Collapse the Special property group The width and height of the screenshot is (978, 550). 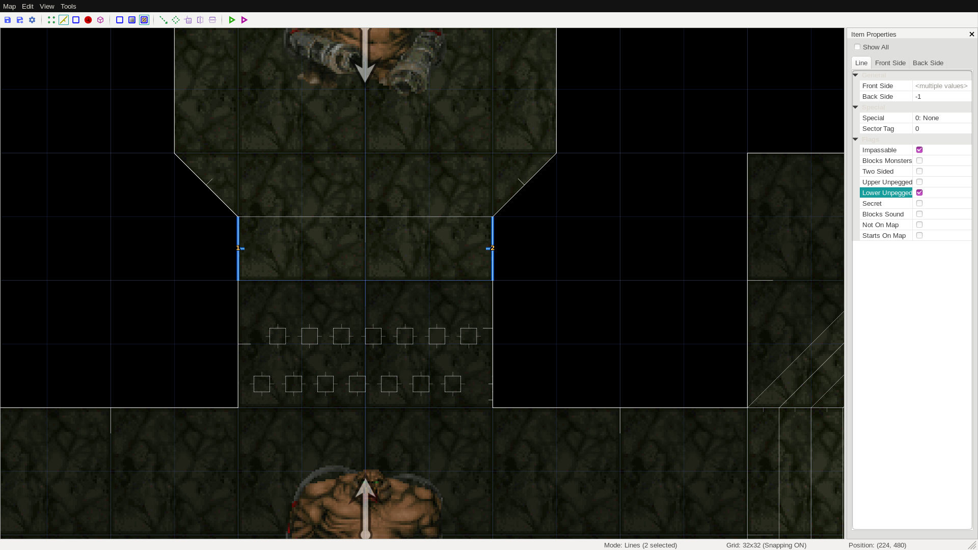tap(856, 107)
